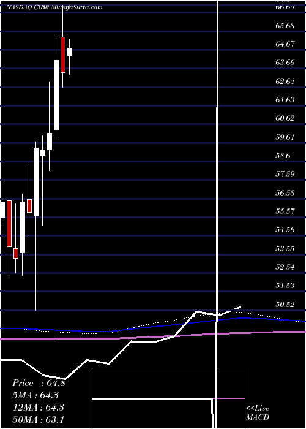Click the 'NASDAQ CIBR MunafaSutra.com' chart title

pos(54,7)
